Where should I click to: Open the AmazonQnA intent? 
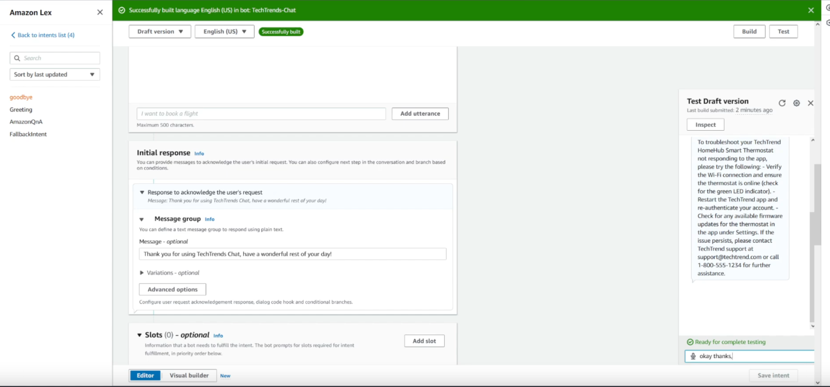26,122
